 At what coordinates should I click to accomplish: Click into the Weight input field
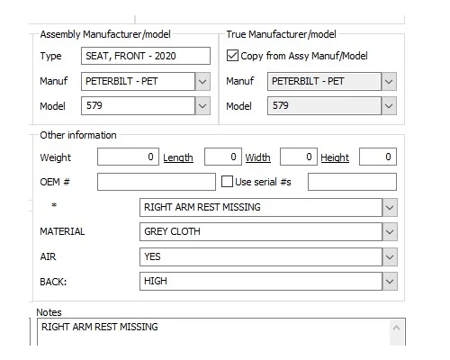click(128, 157)
